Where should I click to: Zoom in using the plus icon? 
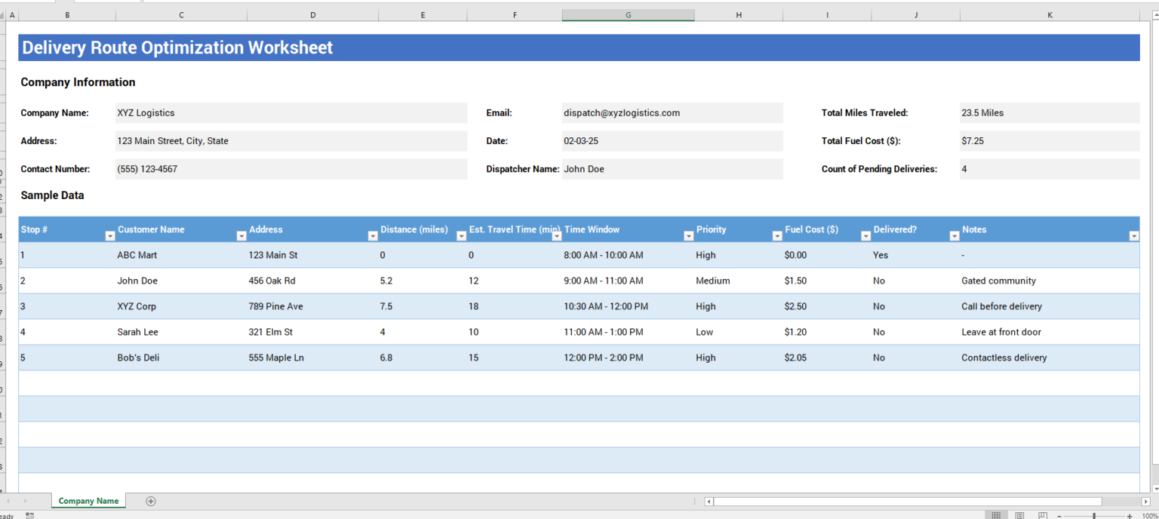1130,514
